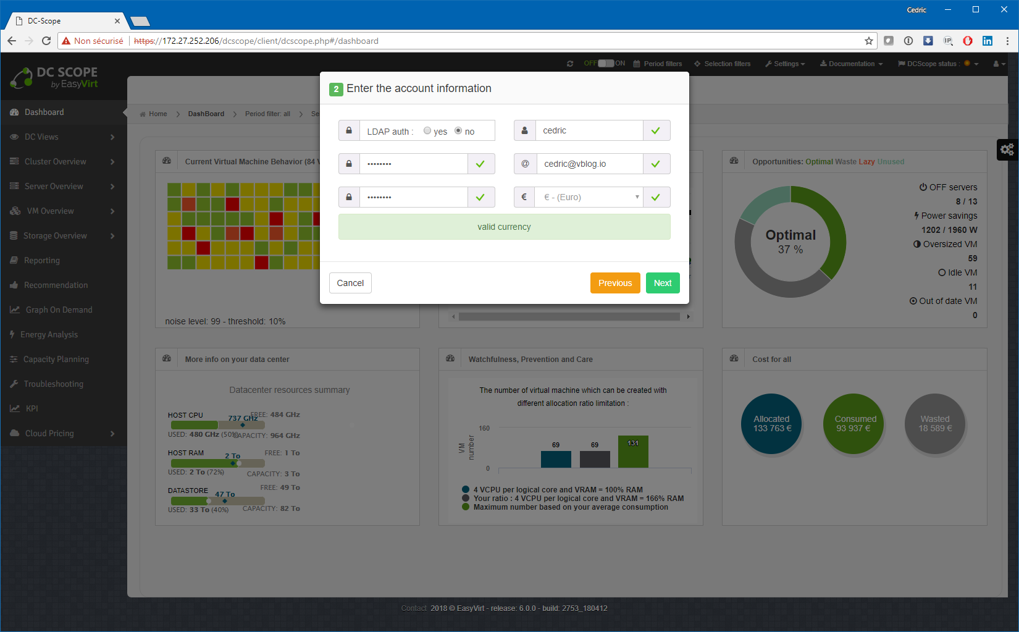Click the email input field
Viewport: 1019px width, 632px height.
[589, 164]
